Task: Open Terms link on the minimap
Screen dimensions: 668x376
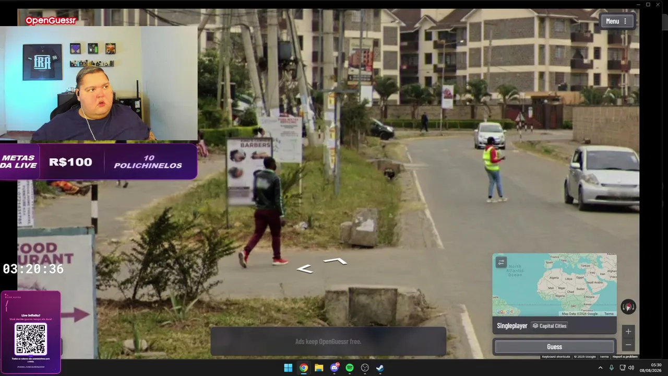Action: 609,313
